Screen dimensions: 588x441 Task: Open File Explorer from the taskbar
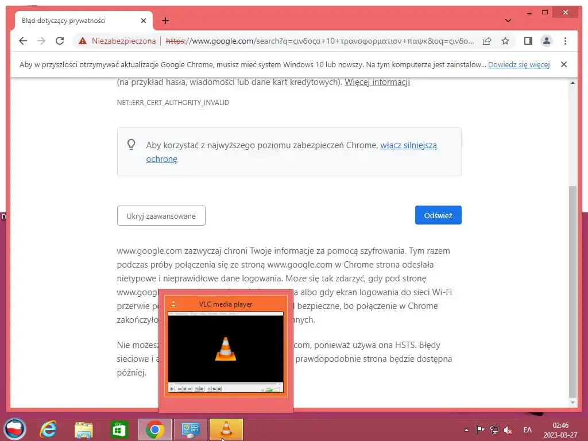click(x=83, y=430)
